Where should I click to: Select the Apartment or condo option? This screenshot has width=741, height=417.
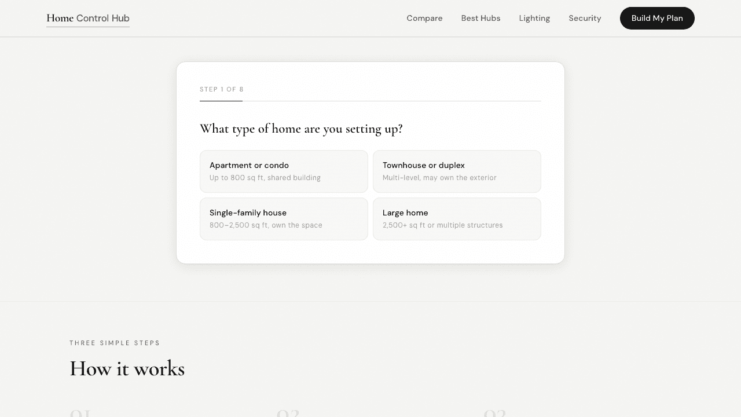284,171
